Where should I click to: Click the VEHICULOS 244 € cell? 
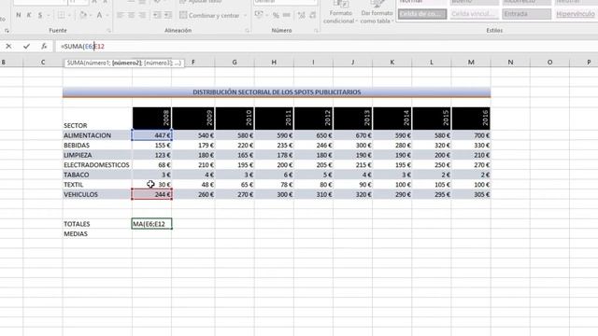(x=151, y=194)
